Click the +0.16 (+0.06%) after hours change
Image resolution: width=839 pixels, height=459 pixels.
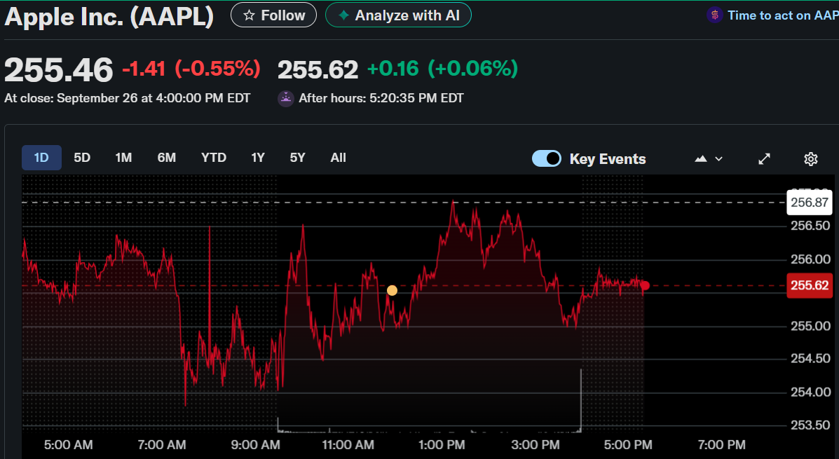pos(442,69)
